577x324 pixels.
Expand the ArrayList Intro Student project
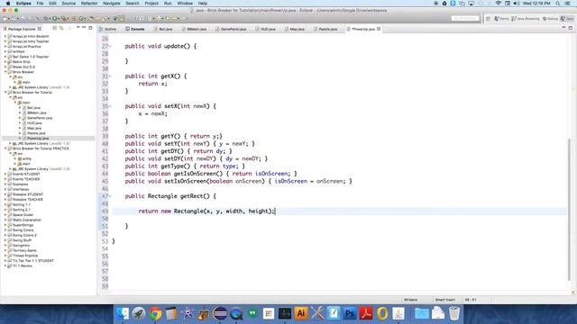pyautogui.click(x=5, y=36)
